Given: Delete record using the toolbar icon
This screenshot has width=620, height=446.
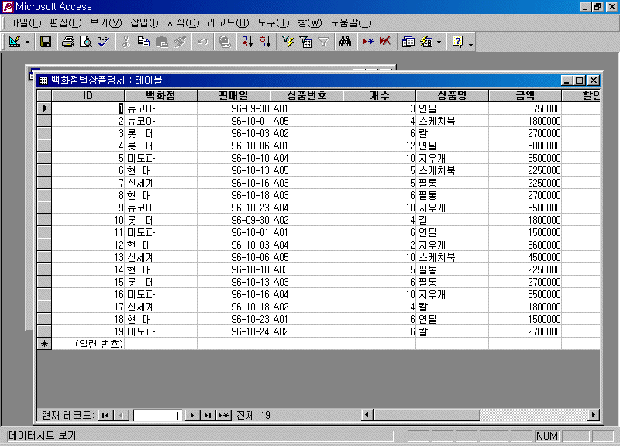Looking at the screenshot, I should click(385, 42).
